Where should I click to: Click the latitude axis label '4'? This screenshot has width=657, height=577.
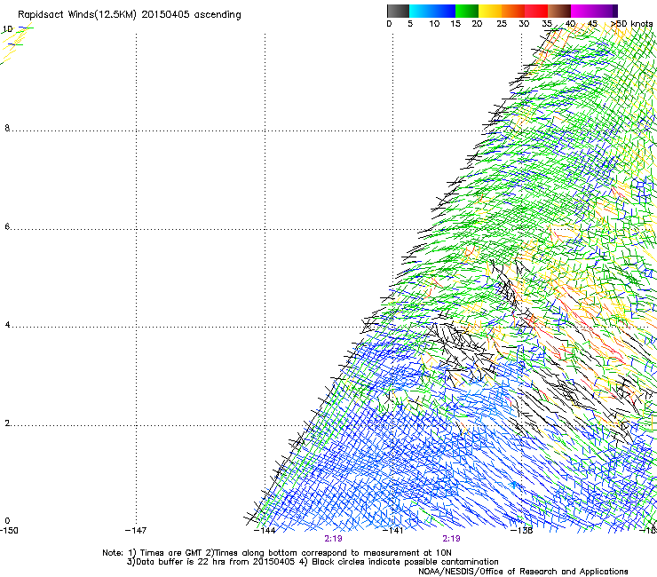[7, 325]
